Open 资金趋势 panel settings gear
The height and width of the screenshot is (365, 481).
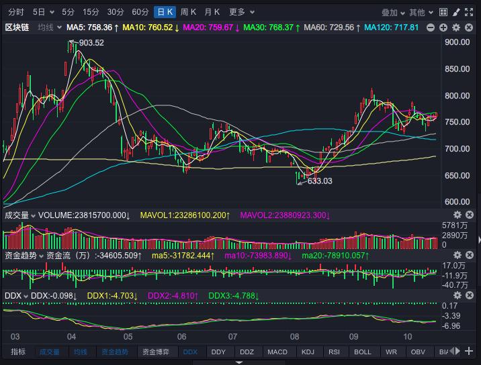point(457,255)
